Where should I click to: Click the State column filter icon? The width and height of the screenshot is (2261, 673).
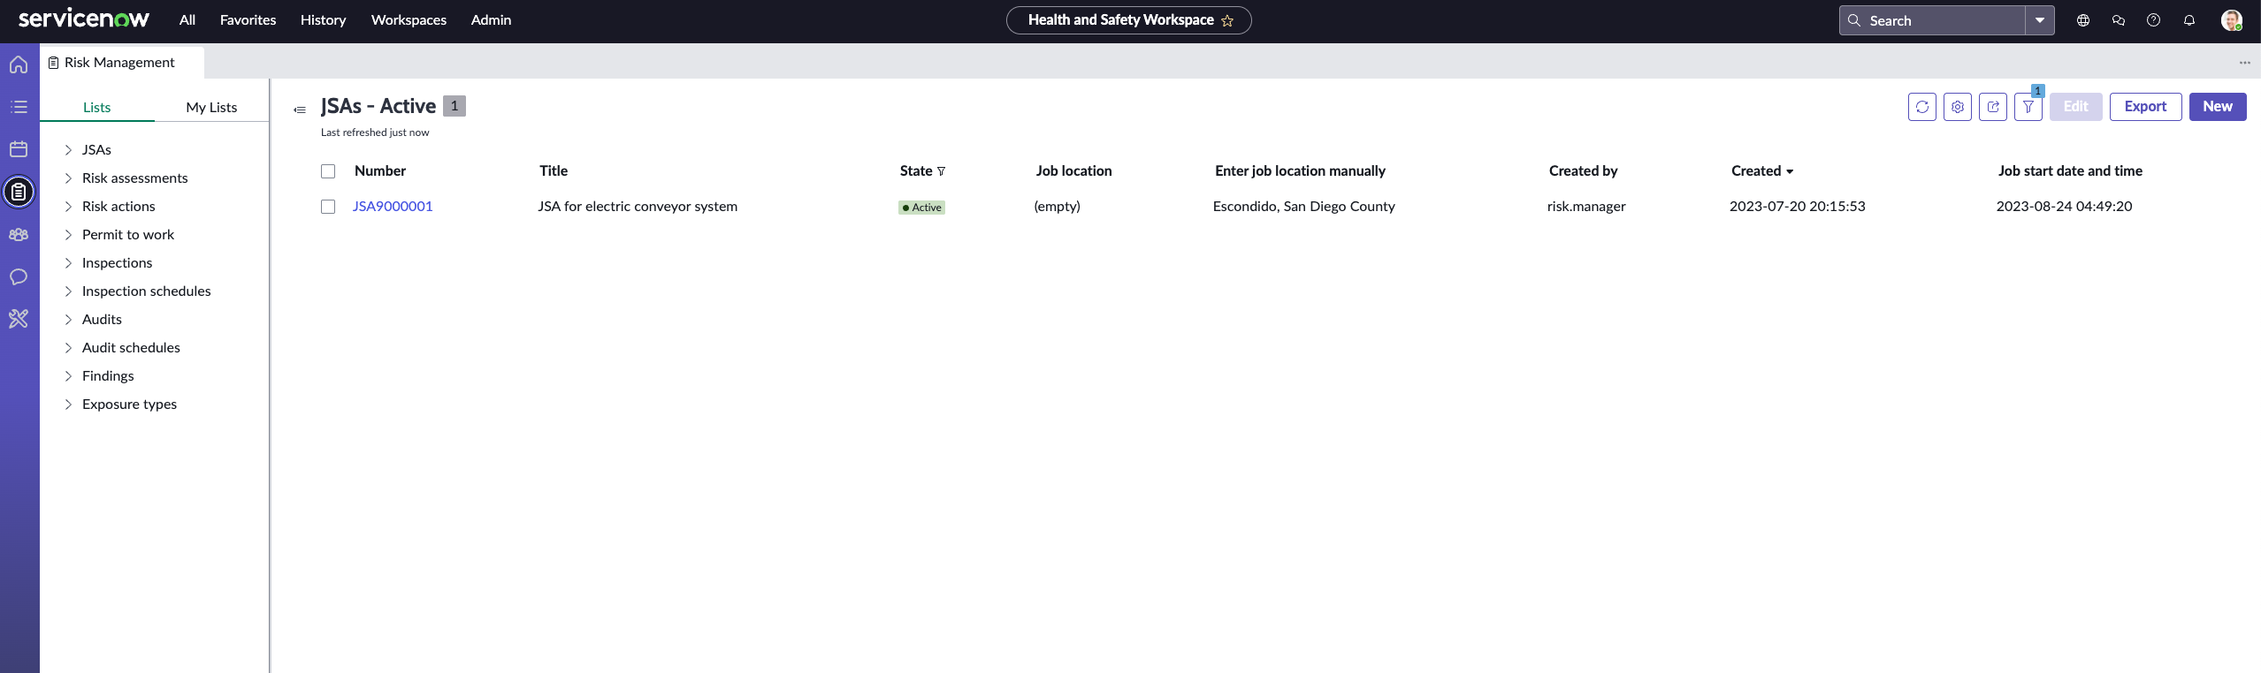(942, 171)
